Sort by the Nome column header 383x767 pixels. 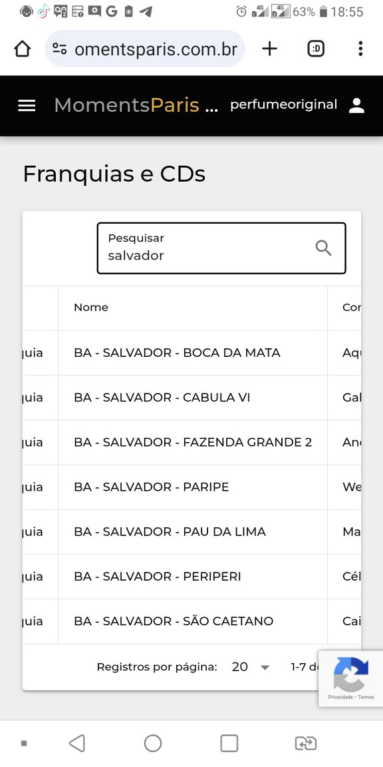point(91,307)
